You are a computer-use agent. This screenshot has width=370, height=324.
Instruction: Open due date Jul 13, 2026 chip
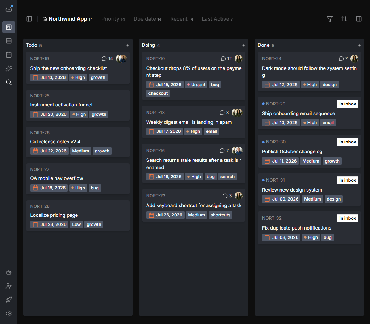[49, 77]
